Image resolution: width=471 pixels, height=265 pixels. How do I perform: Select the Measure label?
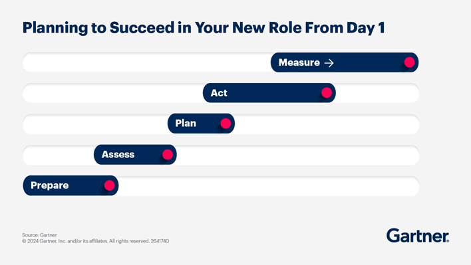pos(299,62)
